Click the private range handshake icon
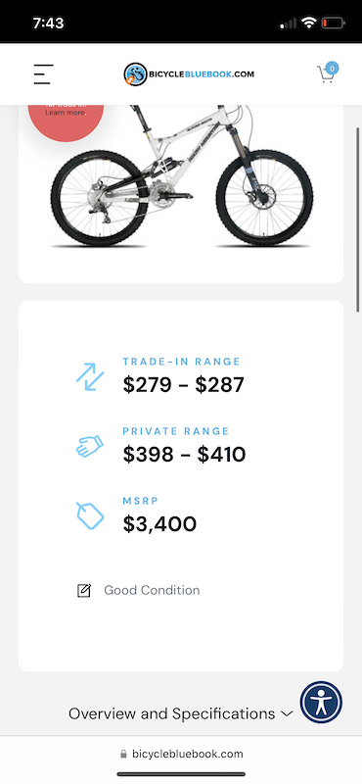 coord(90,446)
